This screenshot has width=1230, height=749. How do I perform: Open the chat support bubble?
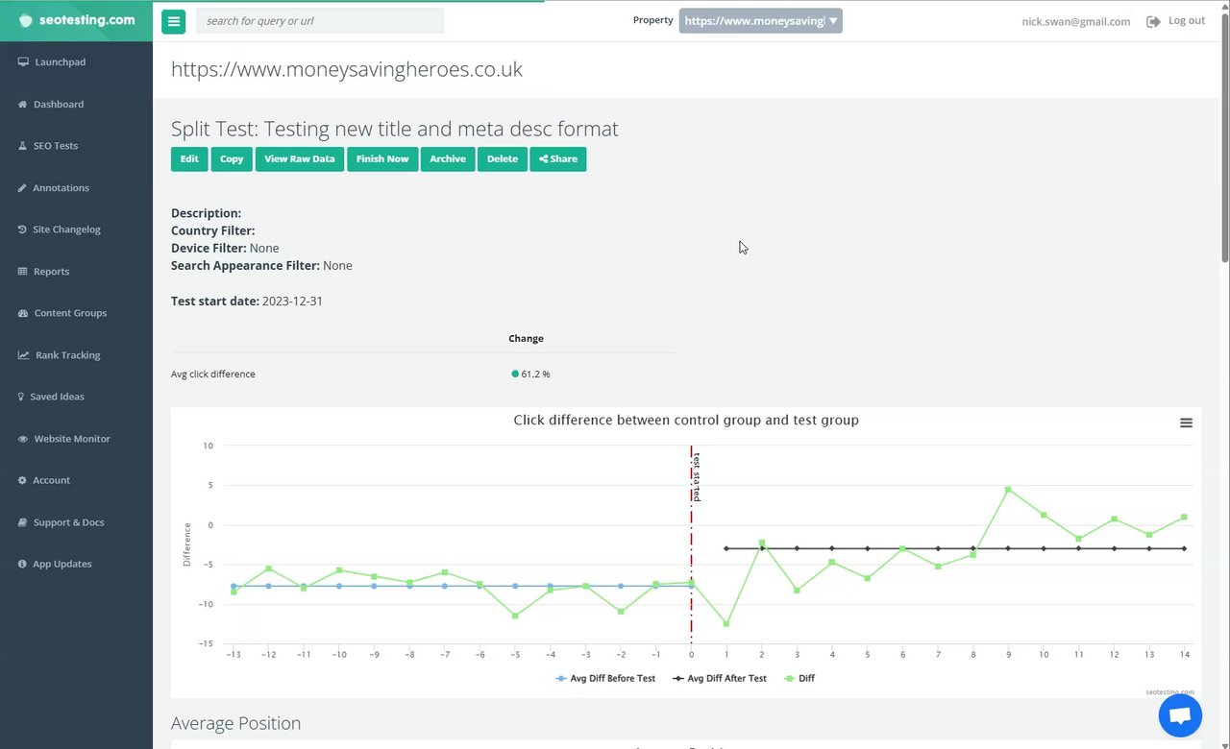point(1180,716)
